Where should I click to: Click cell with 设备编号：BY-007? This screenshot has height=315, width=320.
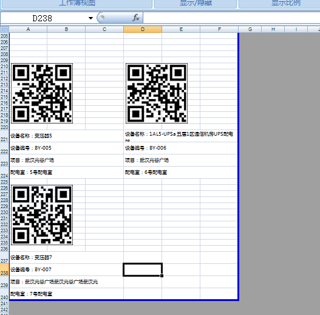click(66, 269)
